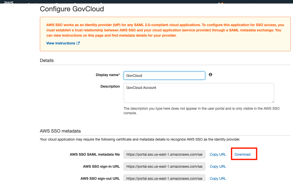Click the Display name* label
The image size is (293, 181).
tap(108, 75)
